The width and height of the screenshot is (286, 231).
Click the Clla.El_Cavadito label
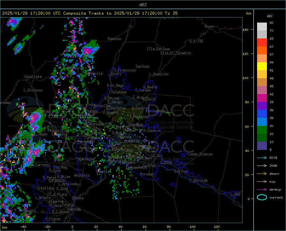tap(176, 53)
